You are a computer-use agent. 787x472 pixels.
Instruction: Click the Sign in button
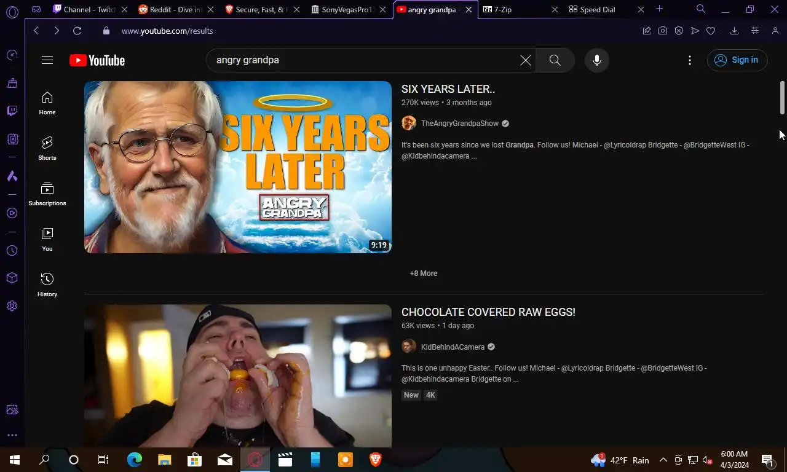pos(737,60)
